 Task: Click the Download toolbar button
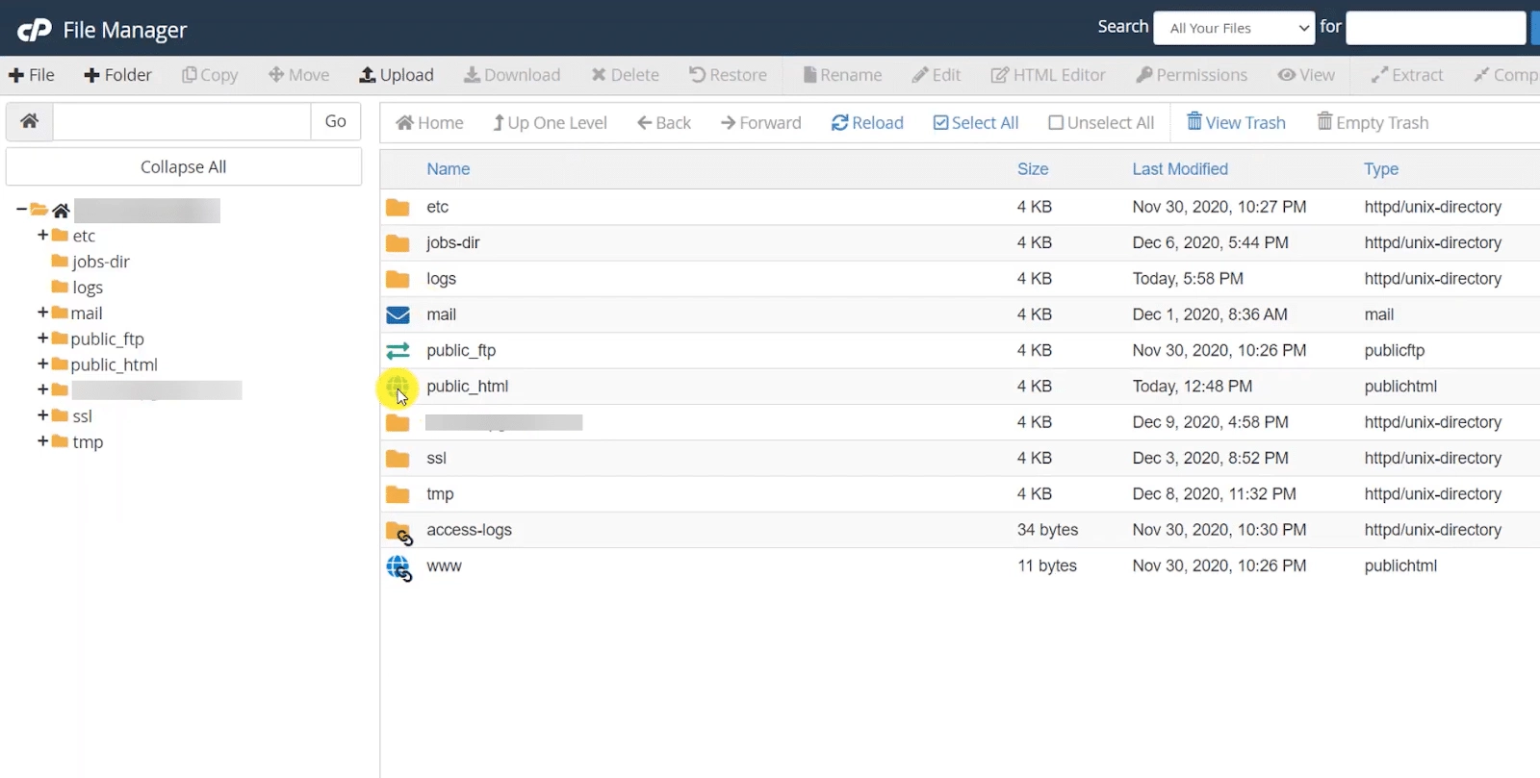tap(512, 75)
